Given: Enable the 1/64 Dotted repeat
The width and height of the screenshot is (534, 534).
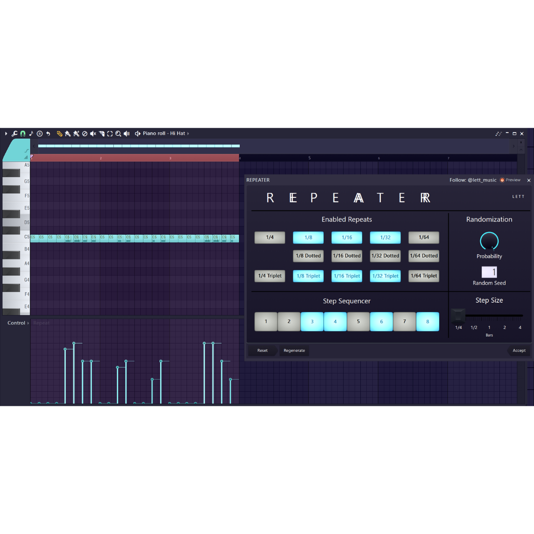Looking at the screenshot, I should coord(424,256).
